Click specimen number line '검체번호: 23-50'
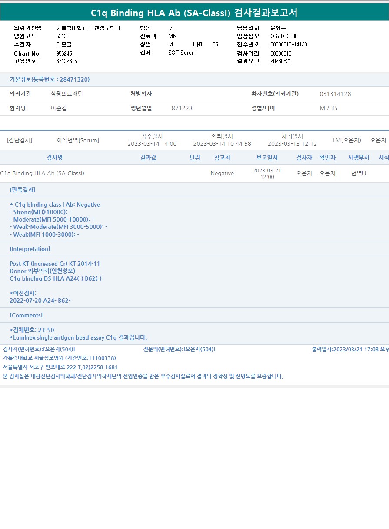 (x=32, y=330)
